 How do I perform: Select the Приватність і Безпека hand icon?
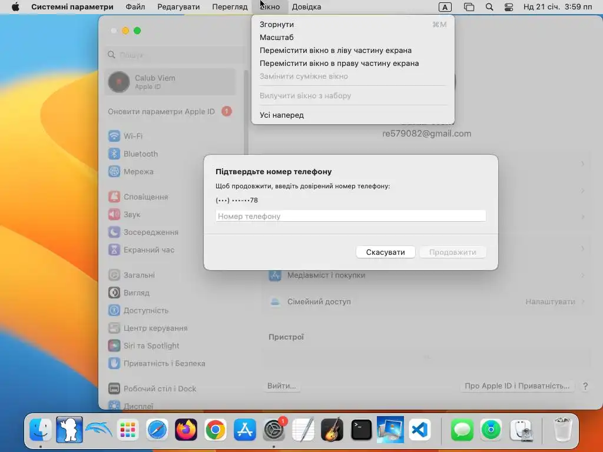tap(114, 364)
